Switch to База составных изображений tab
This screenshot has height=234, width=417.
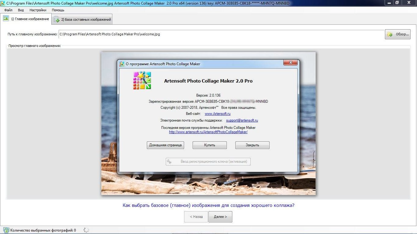pos(82,19)
